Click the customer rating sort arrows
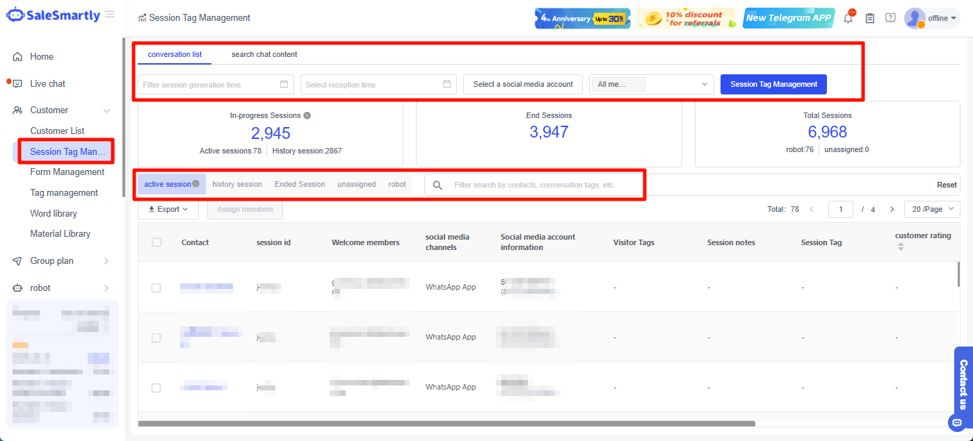The image size is (973, 441). pos(901,247)
